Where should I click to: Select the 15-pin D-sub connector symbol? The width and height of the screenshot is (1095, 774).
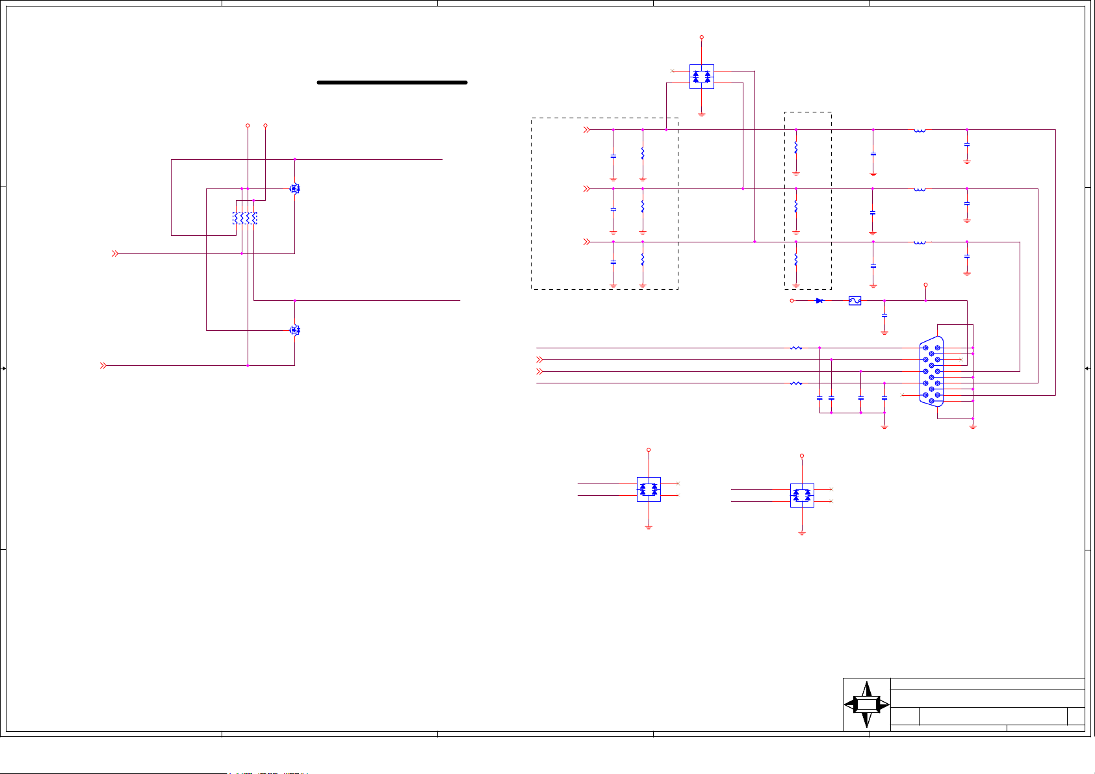(932, 371)
